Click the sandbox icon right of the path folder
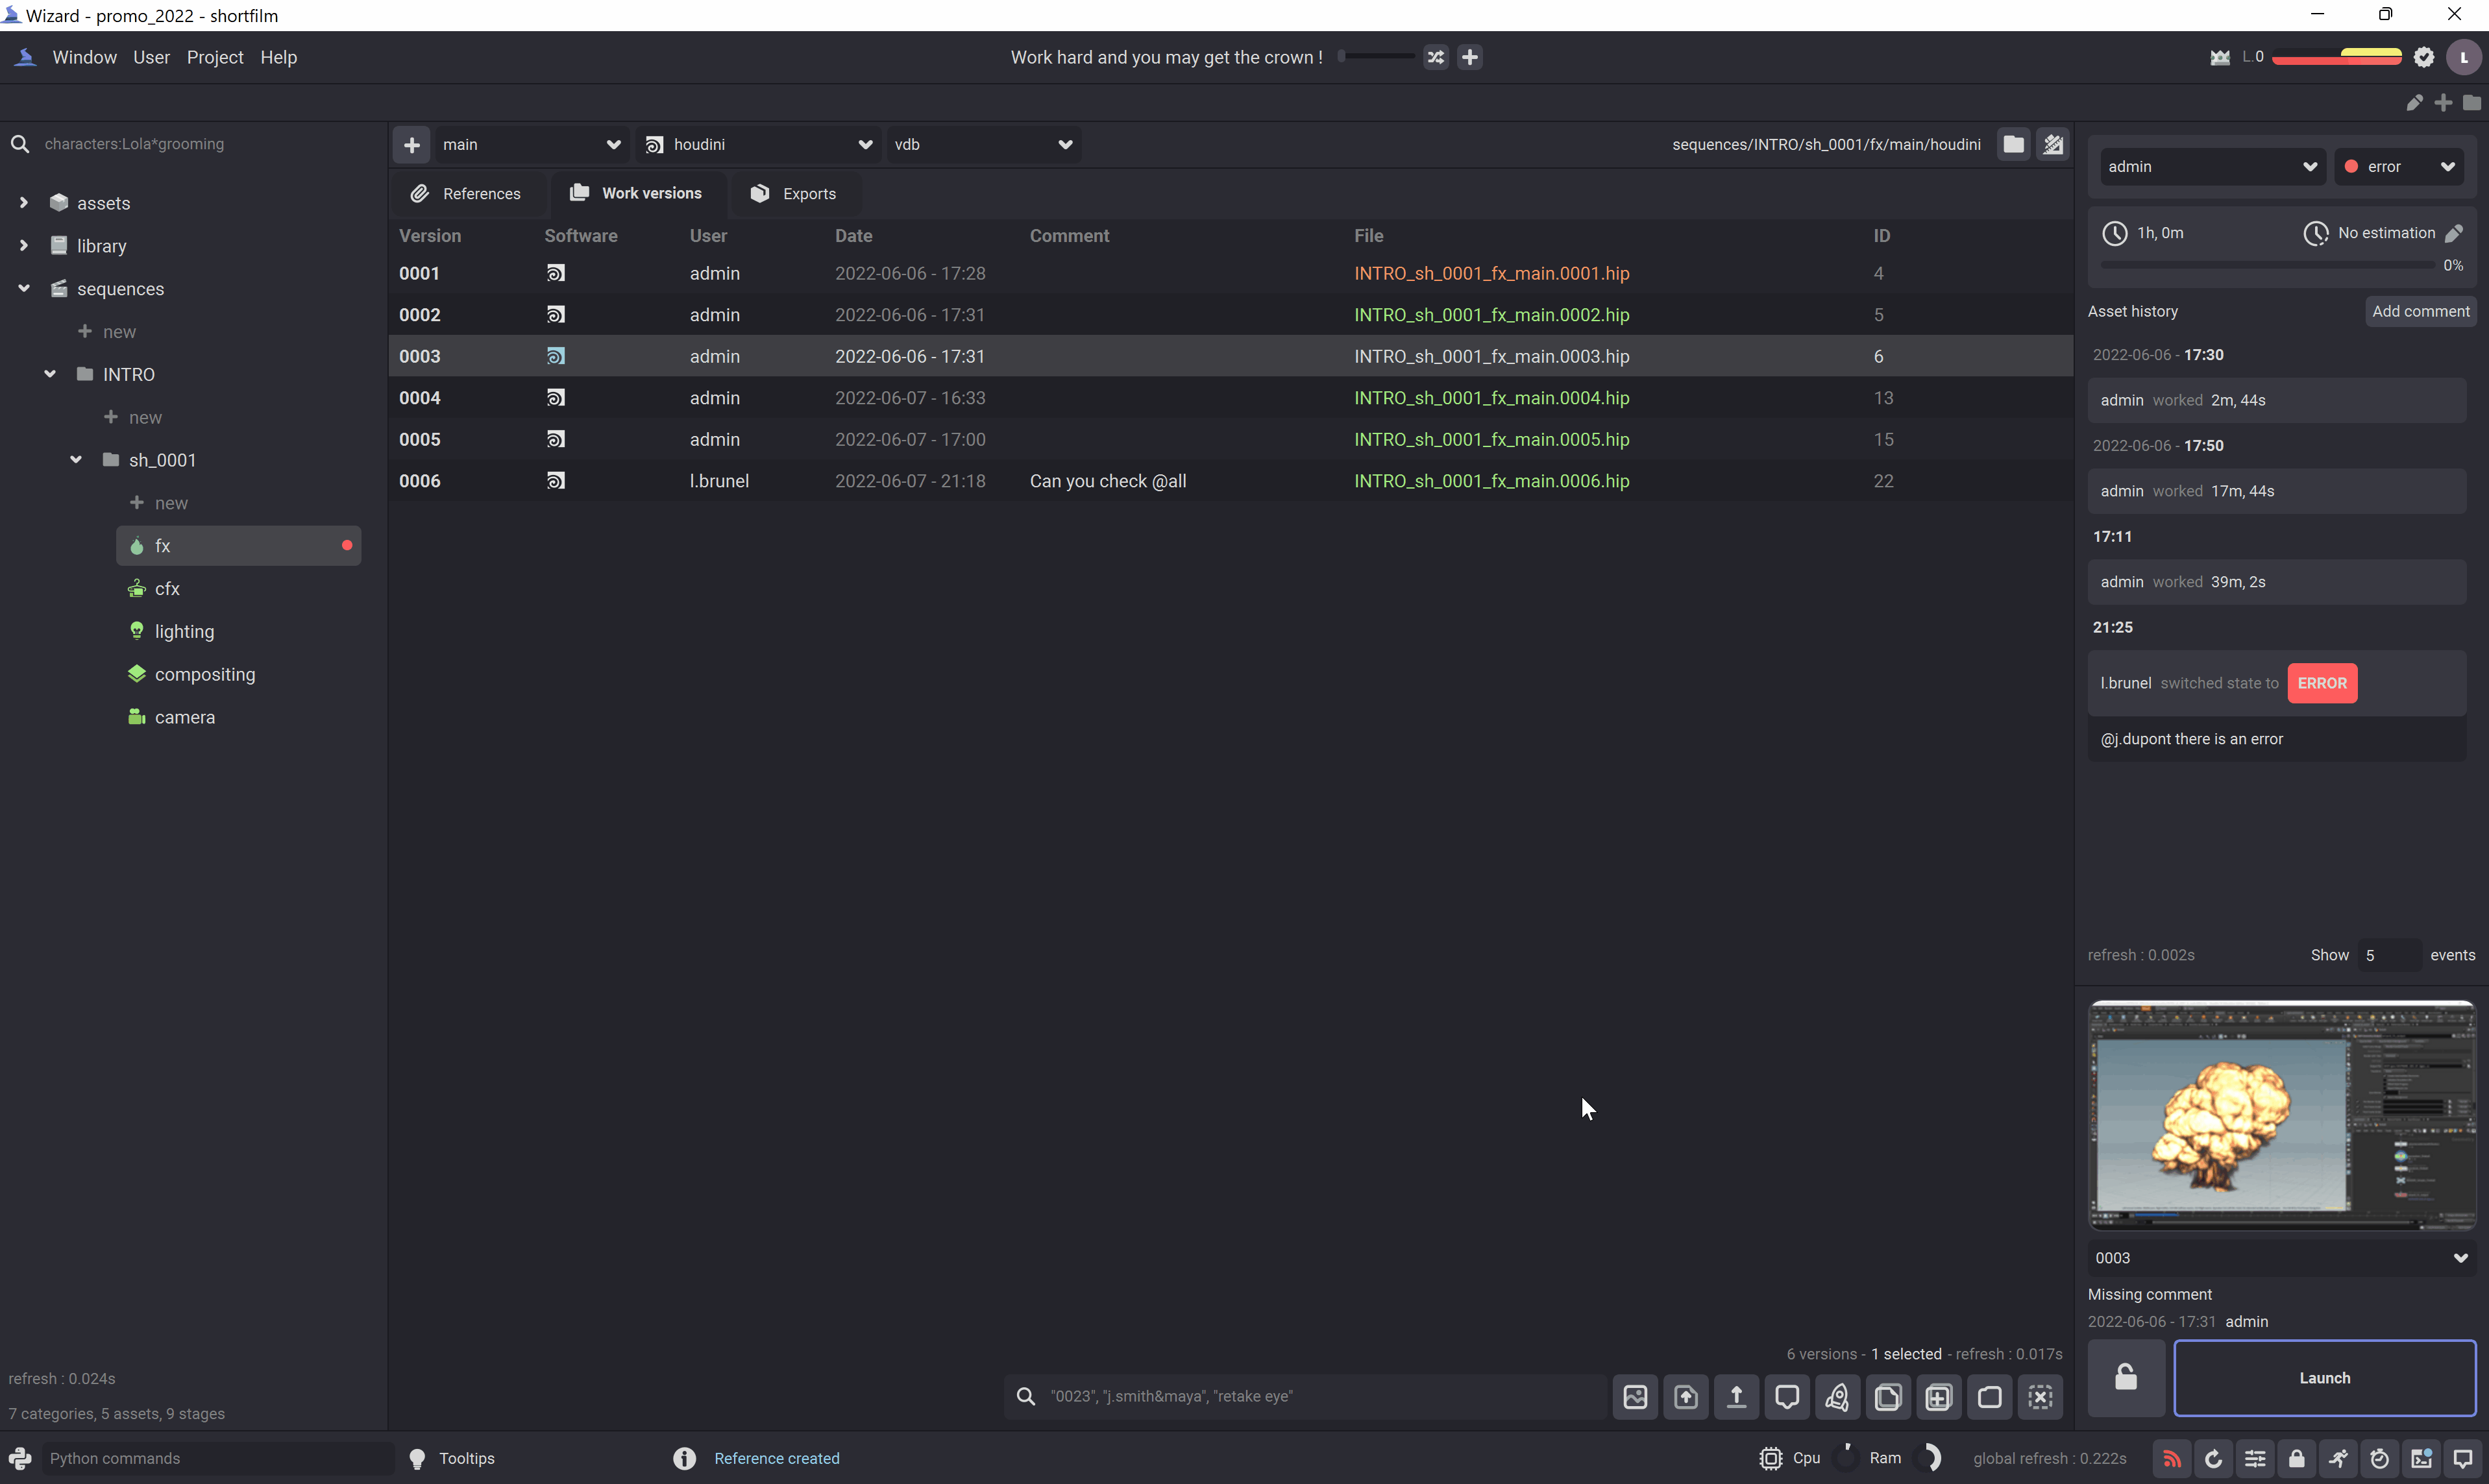 click(x=2053, y=144)
